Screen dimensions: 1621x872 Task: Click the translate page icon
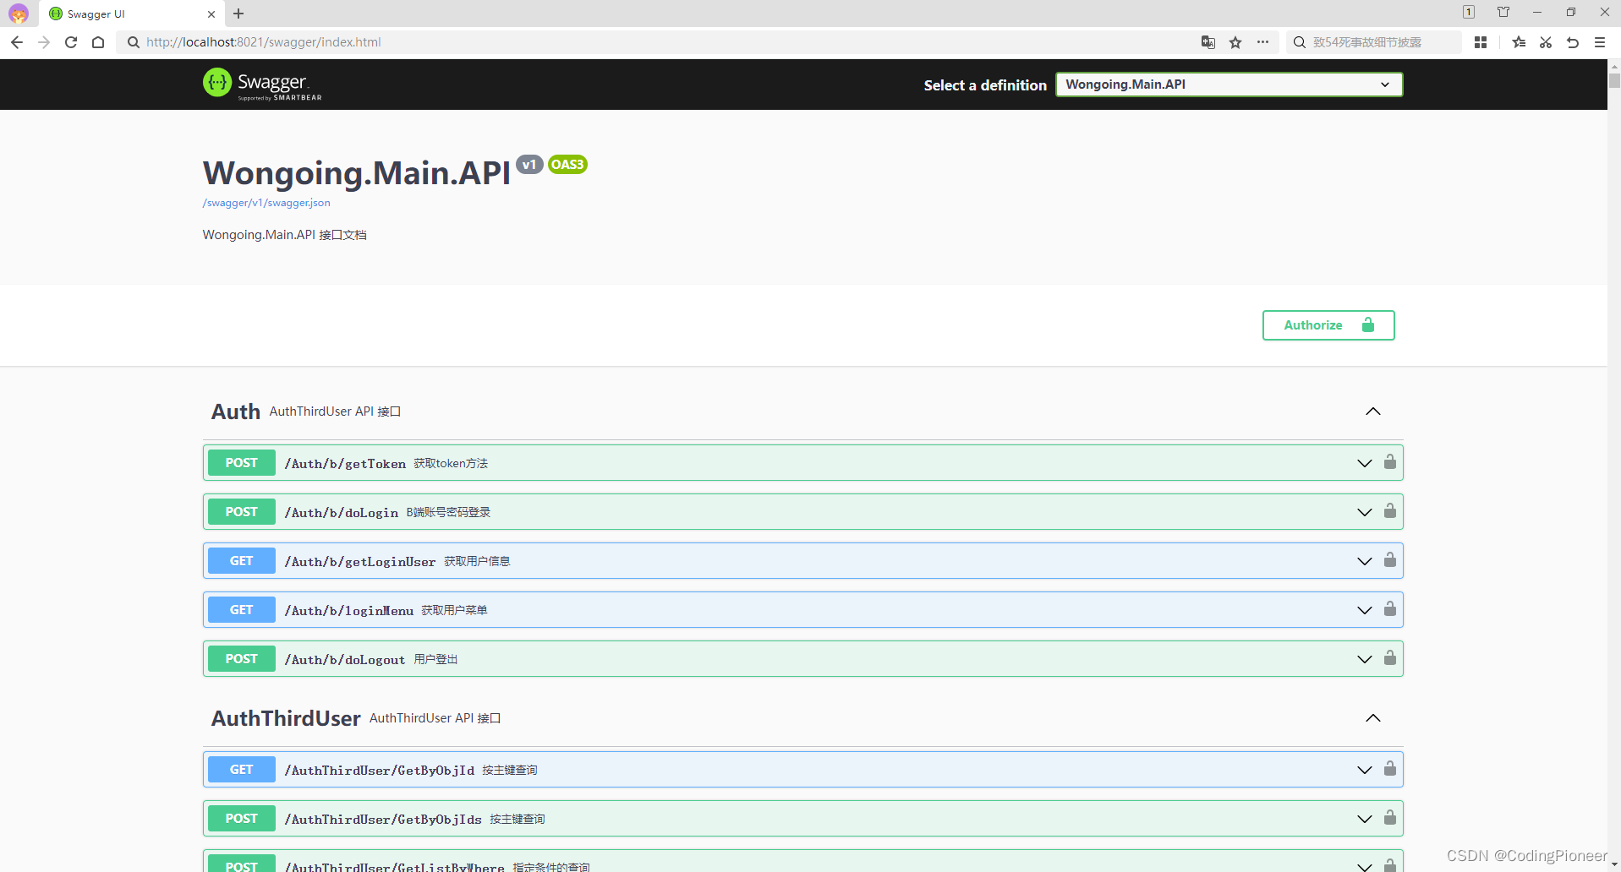click(x=1208, y=42)
